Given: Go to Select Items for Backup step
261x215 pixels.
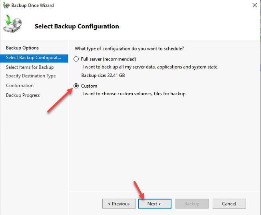Looking at the screenshot, I should pyautogui.click(x=30, y=67).
